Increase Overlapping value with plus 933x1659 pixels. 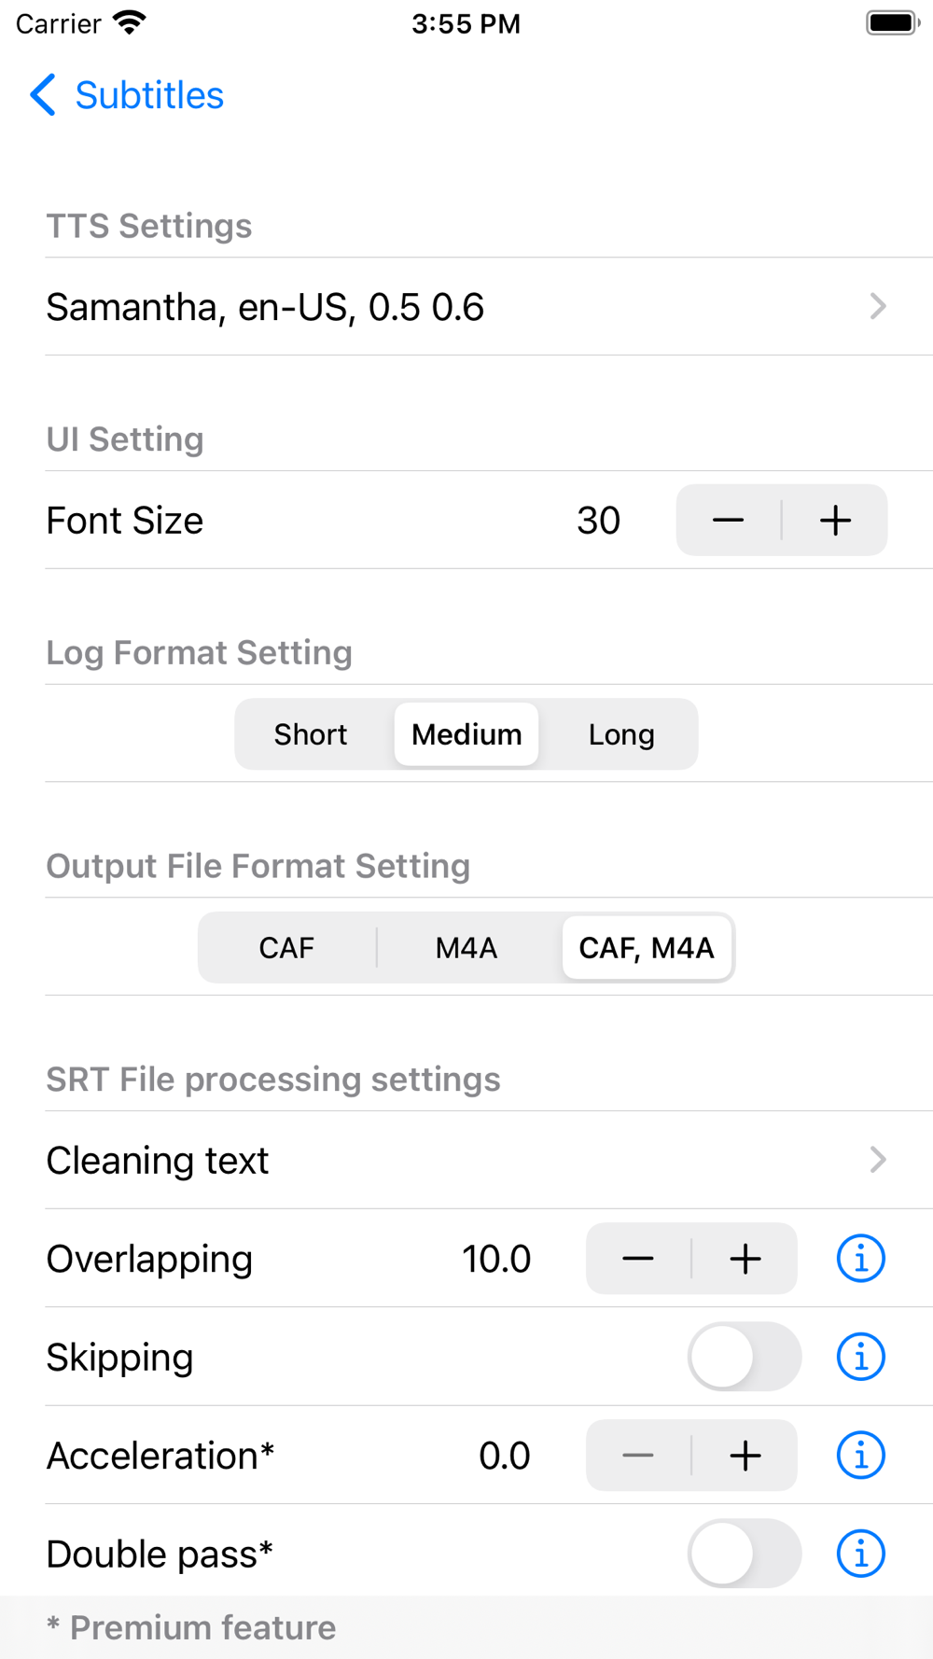pyautogui.click(x=745, y=1259)
